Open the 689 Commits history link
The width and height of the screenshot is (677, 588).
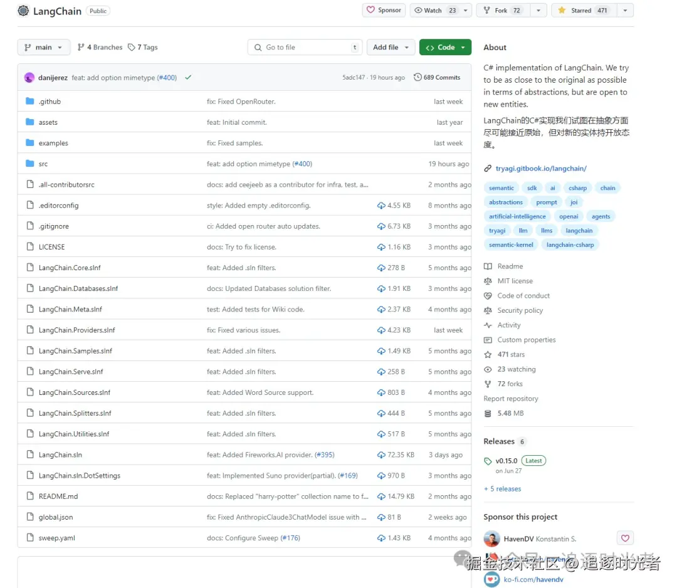pos(437,77)
